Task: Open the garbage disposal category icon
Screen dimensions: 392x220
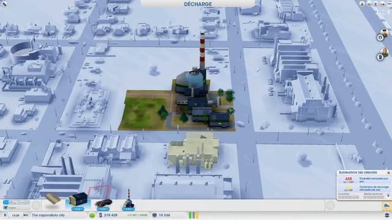Action: 386,206
